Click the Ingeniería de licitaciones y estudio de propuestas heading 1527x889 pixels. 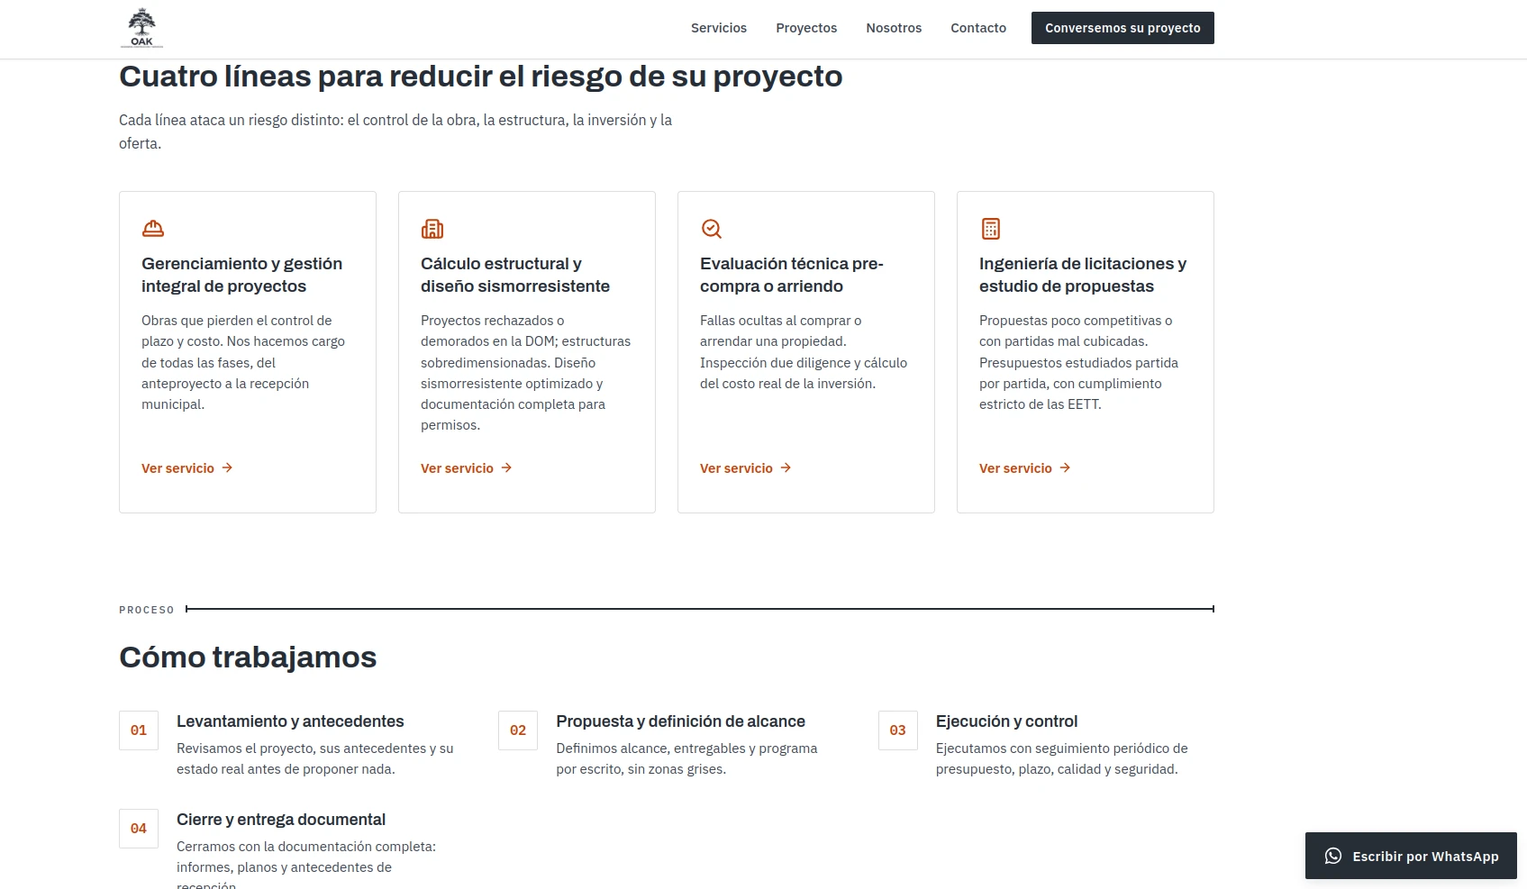[1083, 275]
